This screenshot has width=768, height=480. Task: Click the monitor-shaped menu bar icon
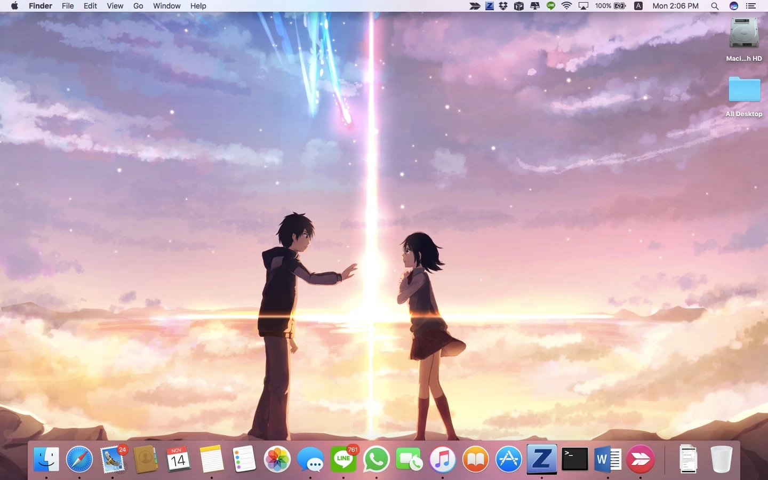tap(535, 6)
